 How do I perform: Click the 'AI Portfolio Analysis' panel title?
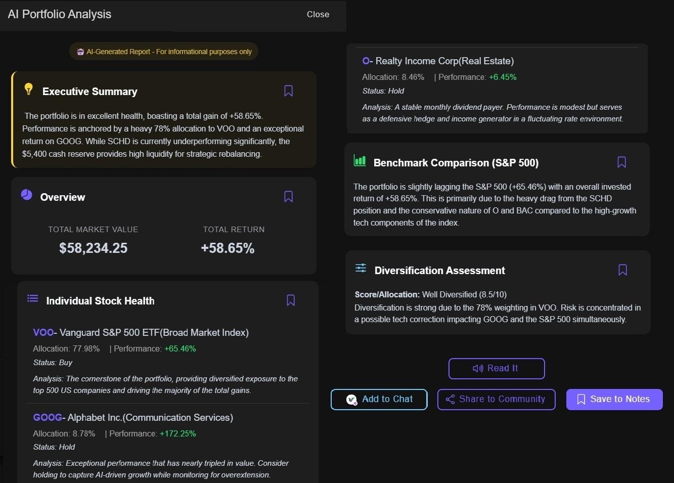(x=60, y=14)
